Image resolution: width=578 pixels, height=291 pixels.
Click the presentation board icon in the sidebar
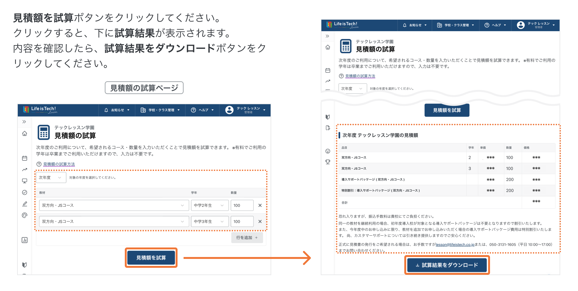click(24, 181)
